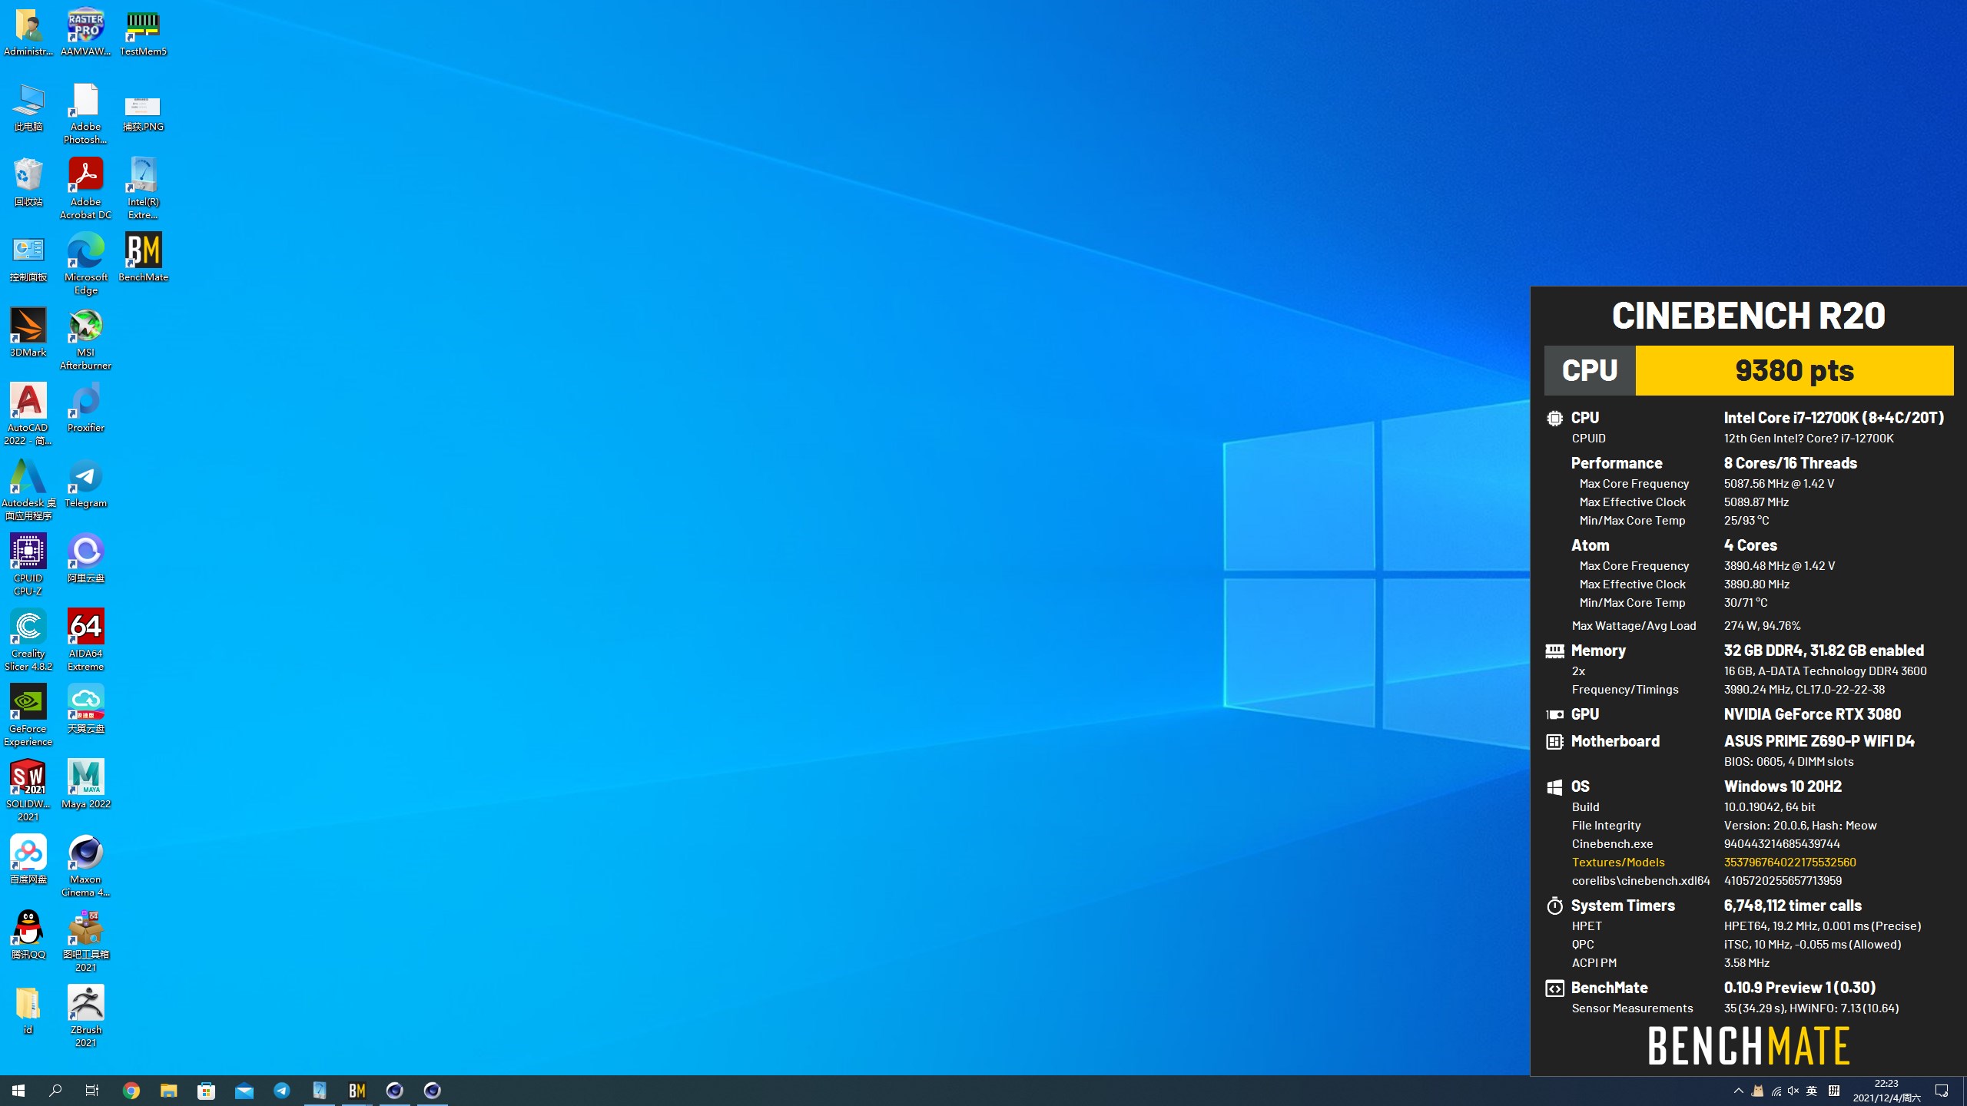Launch Creality Slicer 4.8.2

(x=28, y=641)
